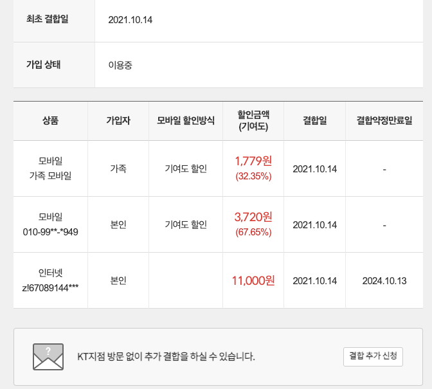This screenshot has width=432, height=389.
Task: Click the 이용중 subscription status value
Action: tap(121, 65)
